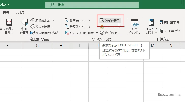This screenshot has width=185, height=102.
Task: Click 名前の定義 define name button
Action: 40,21
